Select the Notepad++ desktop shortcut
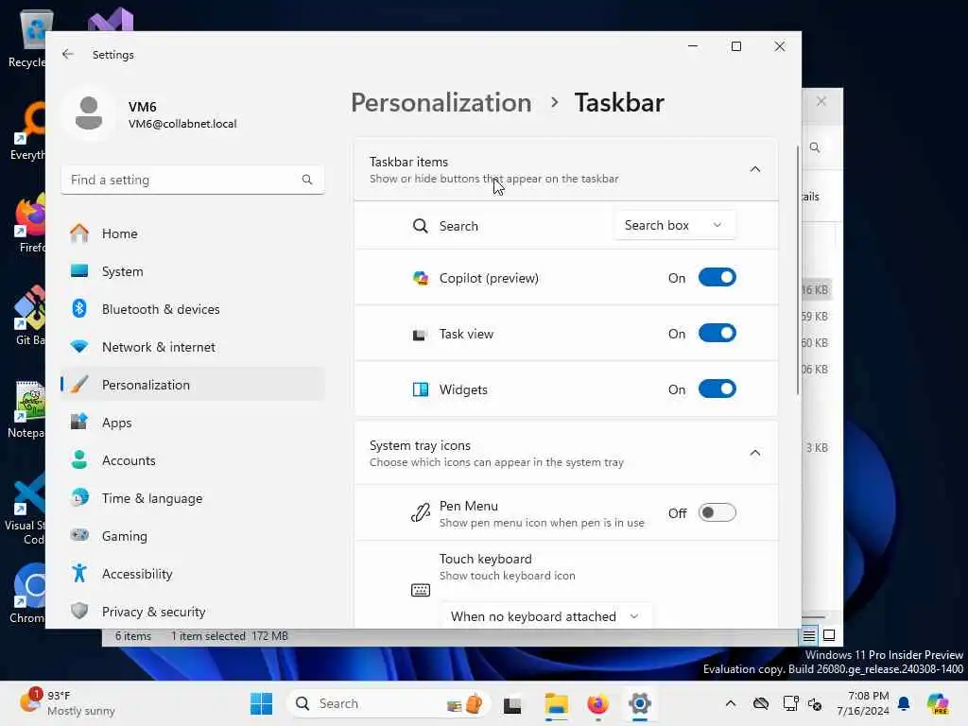 27,408
